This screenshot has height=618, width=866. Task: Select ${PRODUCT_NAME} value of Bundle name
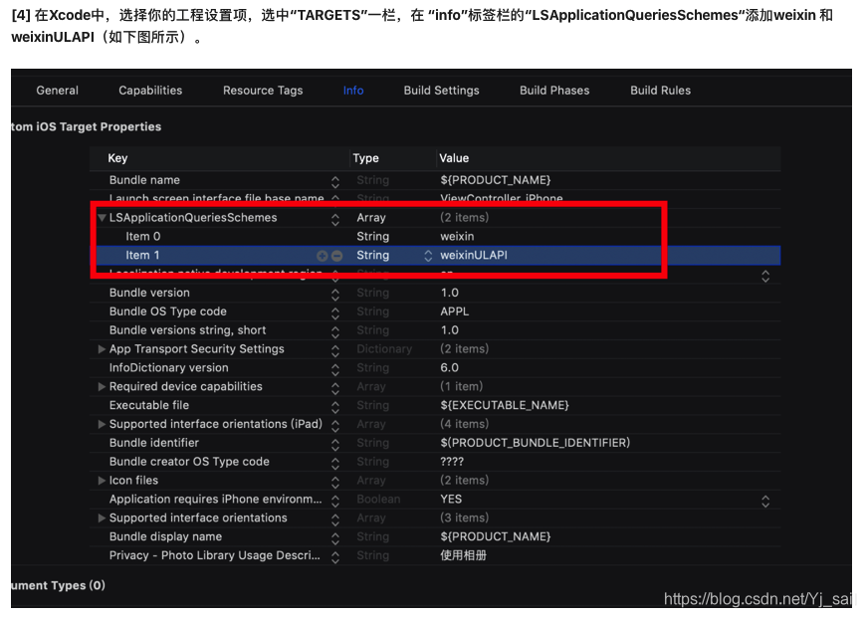(496, 180)
